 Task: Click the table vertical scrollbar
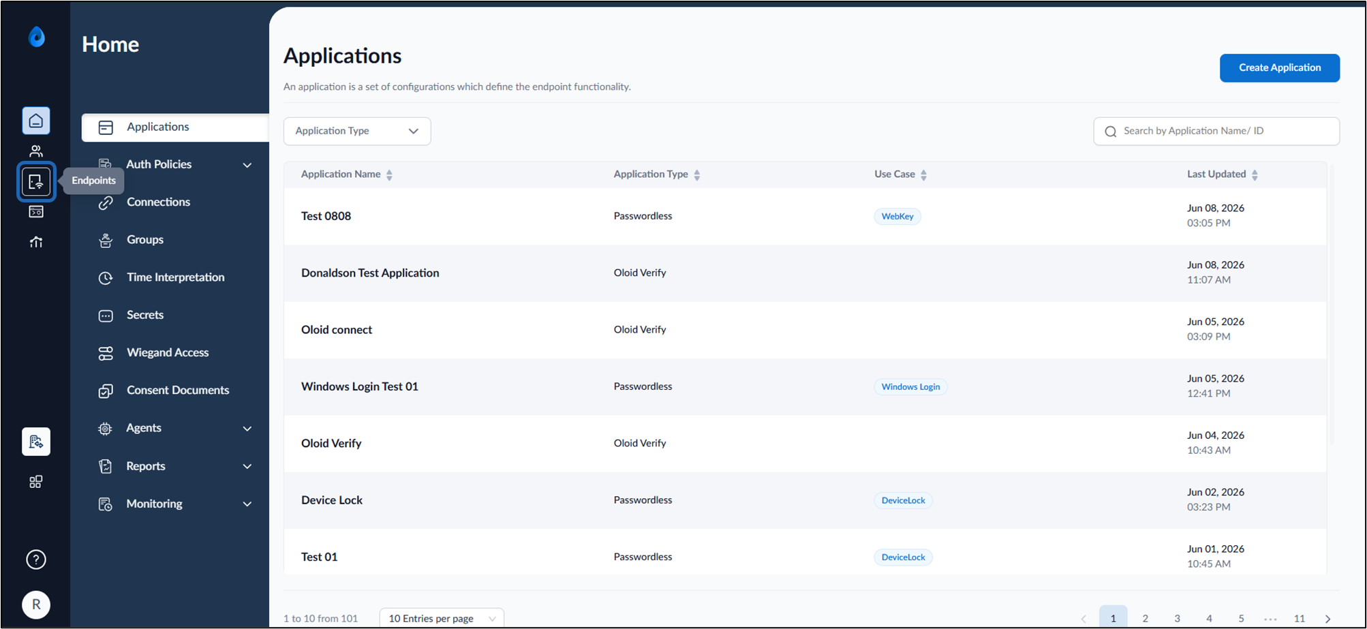click(1332, 305)
